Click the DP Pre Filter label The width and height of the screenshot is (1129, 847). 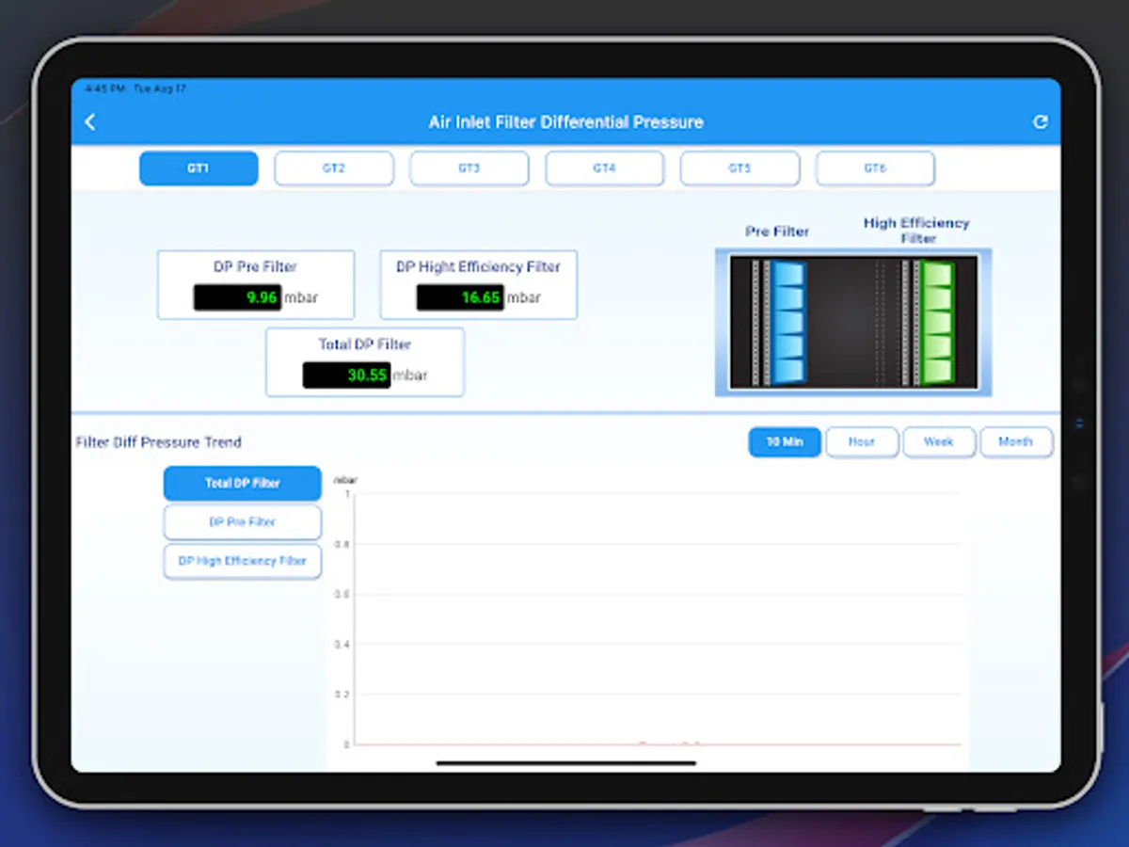[x=256, y=267]
